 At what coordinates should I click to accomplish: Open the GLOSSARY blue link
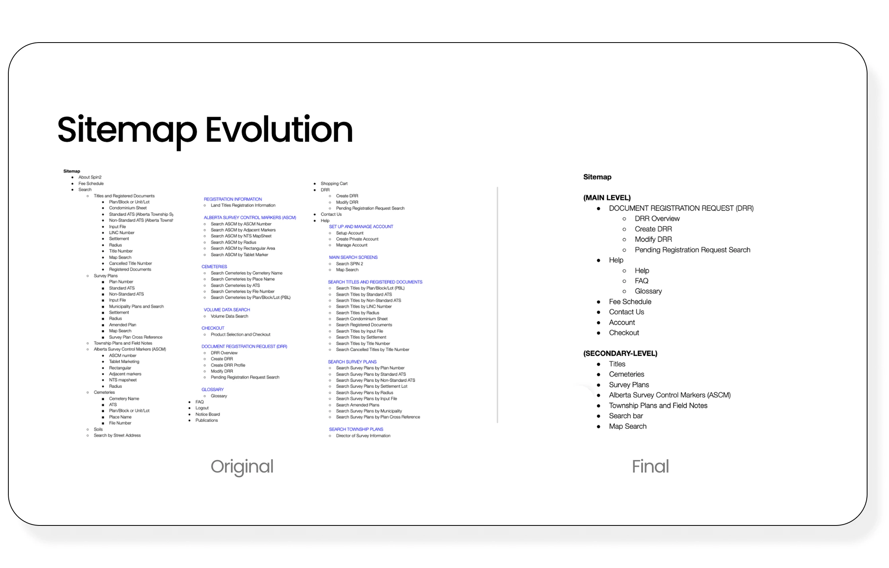coord(213,389)
